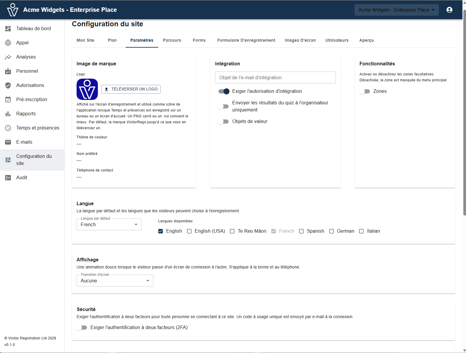The width and height of the screenshot is (466, 353).
Task: Click the Tableau de bord dashboard icon
Action: click(8, 28)
